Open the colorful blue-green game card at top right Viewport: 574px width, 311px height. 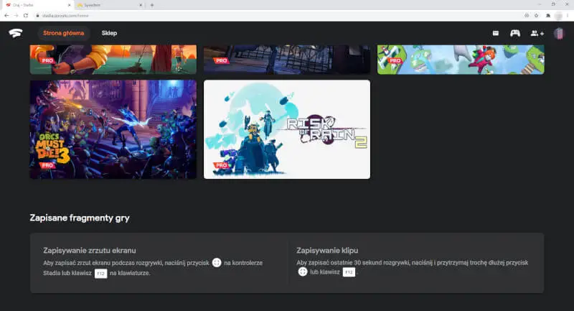[461, 60]
